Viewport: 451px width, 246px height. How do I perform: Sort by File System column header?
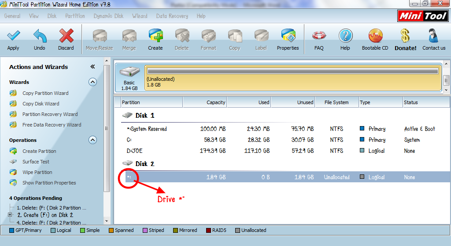click(337, 102)
